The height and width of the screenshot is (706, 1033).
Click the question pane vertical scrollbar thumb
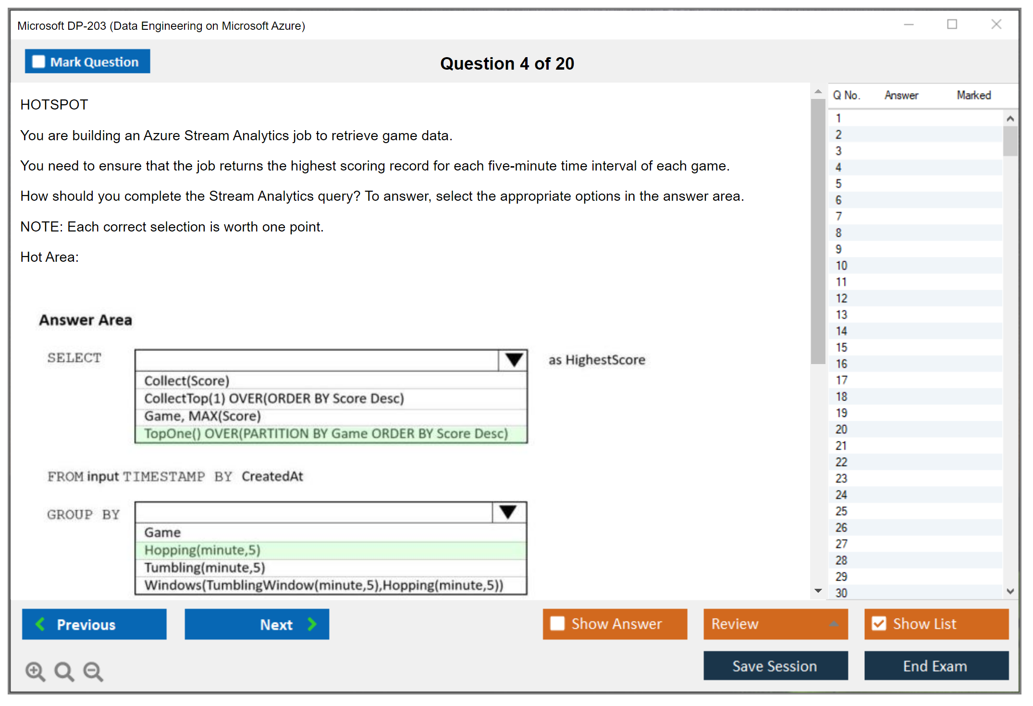coord(818,231)
